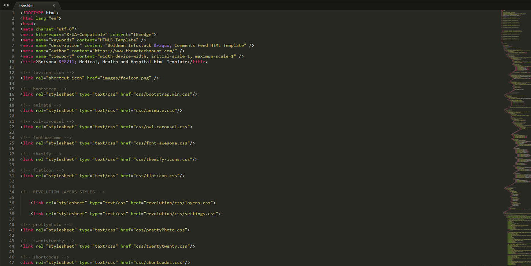This screenshot has height=266, width=531.
Task: Click the html lang="en" tag
Action: click(x=41, y=18)
